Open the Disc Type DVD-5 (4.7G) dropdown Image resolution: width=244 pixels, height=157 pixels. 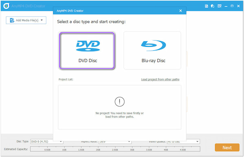click(47, 142)
